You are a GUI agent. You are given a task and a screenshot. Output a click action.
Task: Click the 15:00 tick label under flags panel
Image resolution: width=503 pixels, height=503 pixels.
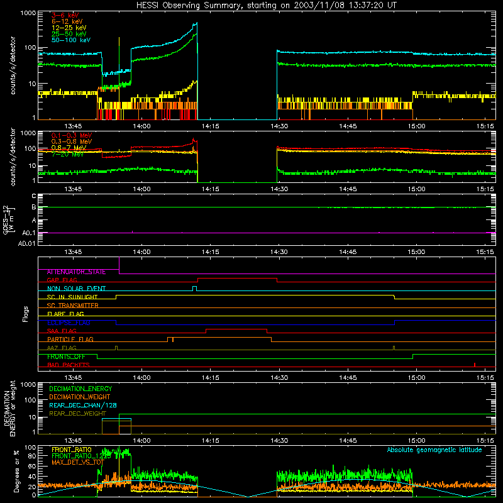416,378
